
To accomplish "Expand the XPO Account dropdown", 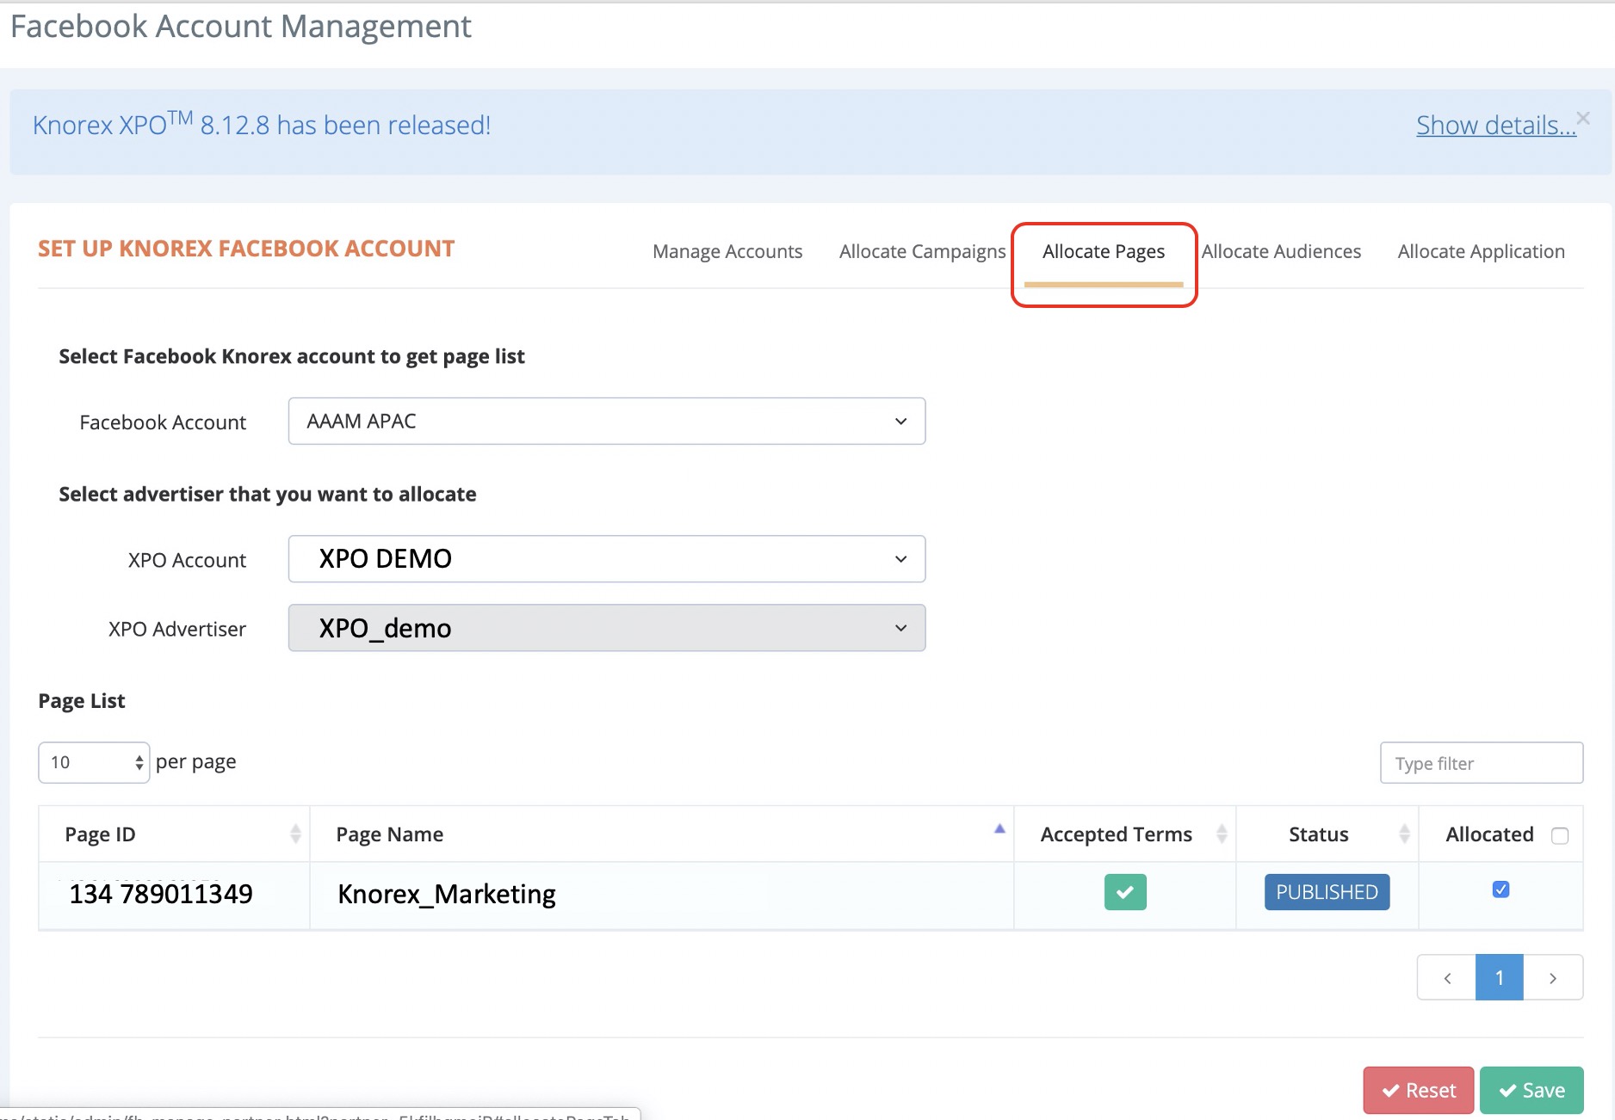I will point(606,559).
